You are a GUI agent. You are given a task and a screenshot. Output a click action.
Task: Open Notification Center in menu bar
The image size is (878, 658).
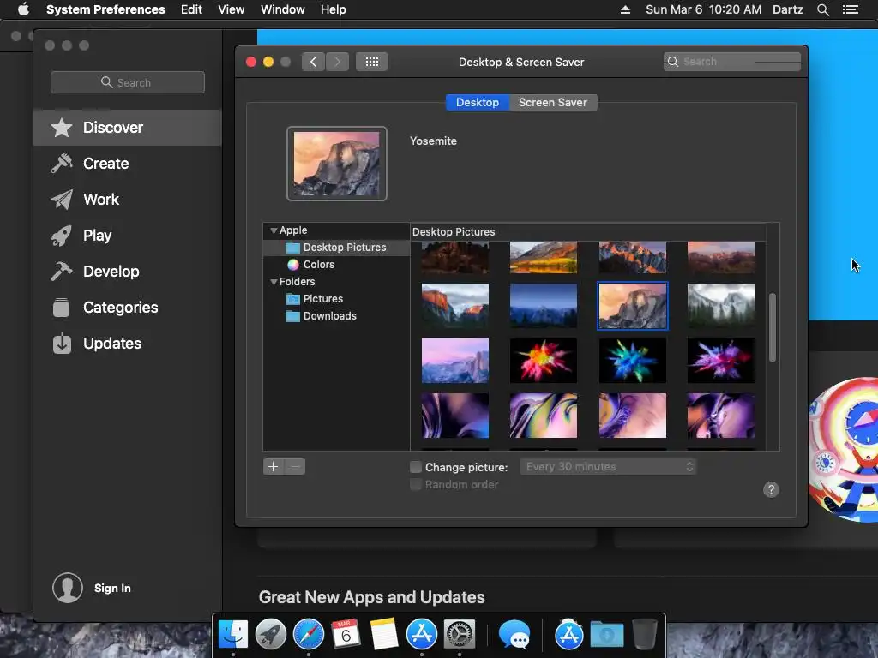coord(850,9)
